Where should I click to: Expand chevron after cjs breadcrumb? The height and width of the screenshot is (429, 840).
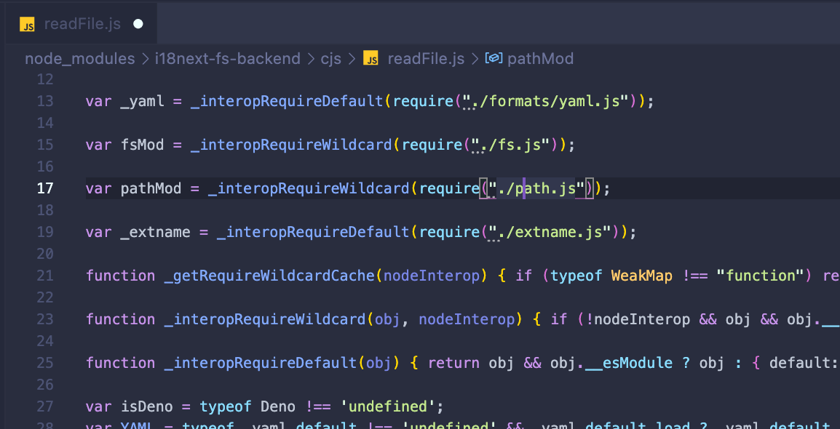point(352,59)
